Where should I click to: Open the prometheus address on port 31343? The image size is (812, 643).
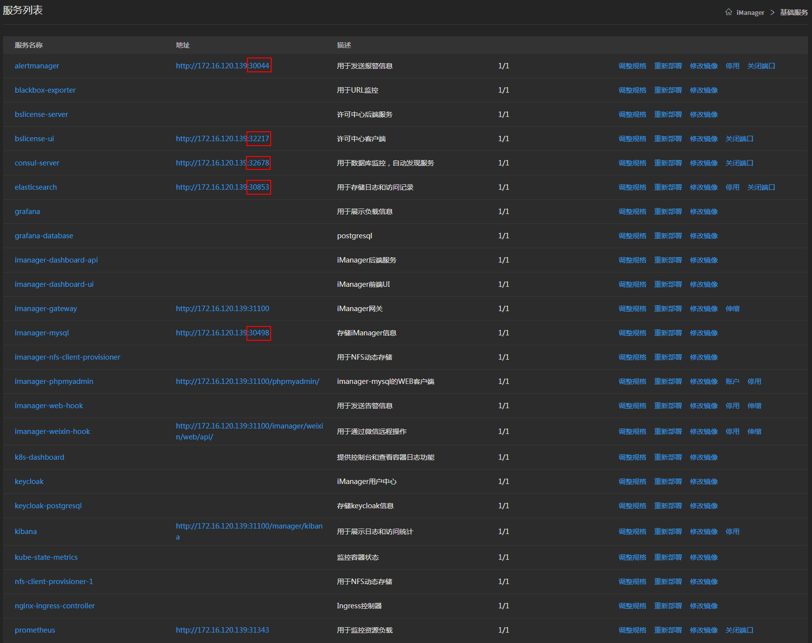click(222, 630)
